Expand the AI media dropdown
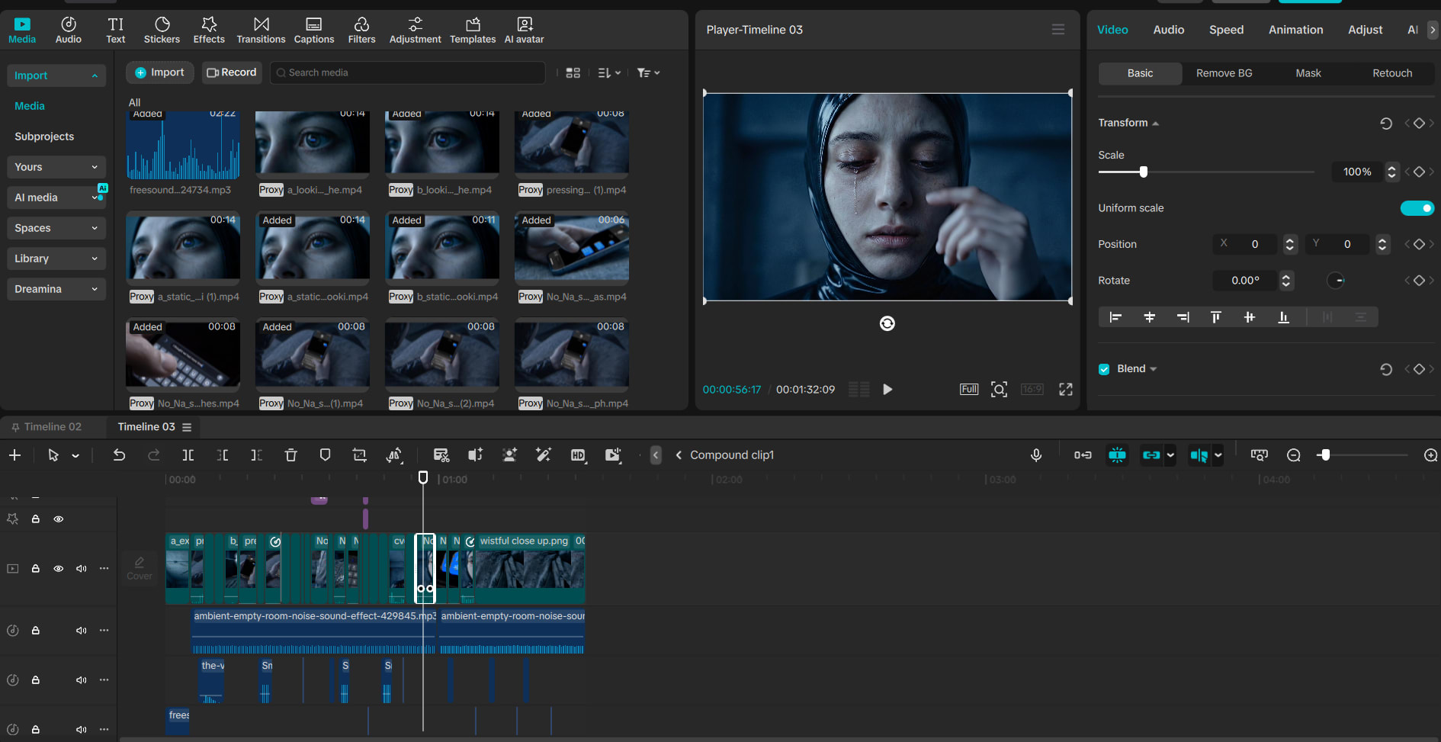Screen dimensions: 1441x742 click(x=56, y=198)
